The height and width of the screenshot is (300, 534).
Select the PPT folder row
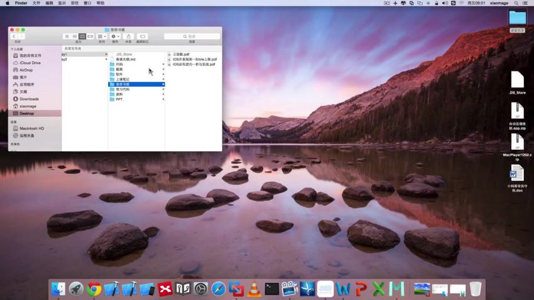[136, 99]
